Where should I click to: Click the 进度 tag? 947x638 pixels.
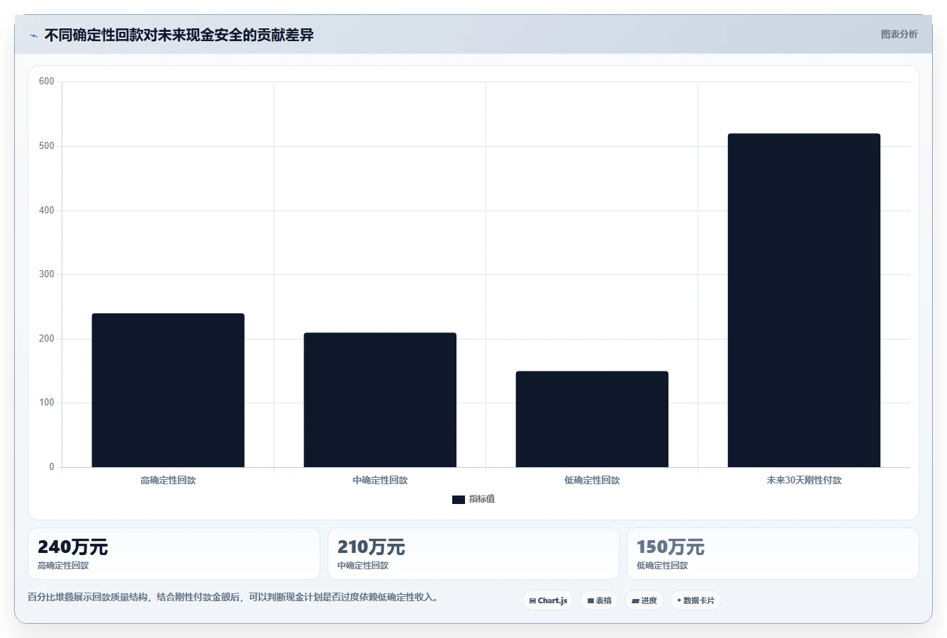(644, 600)
